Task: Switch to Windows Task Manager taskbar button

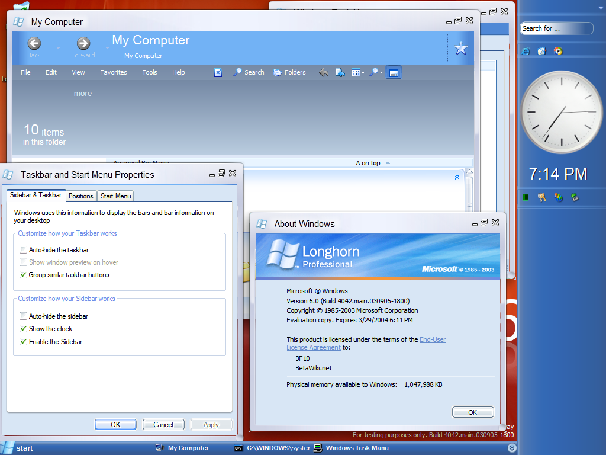Action: [x=351, y=448]
